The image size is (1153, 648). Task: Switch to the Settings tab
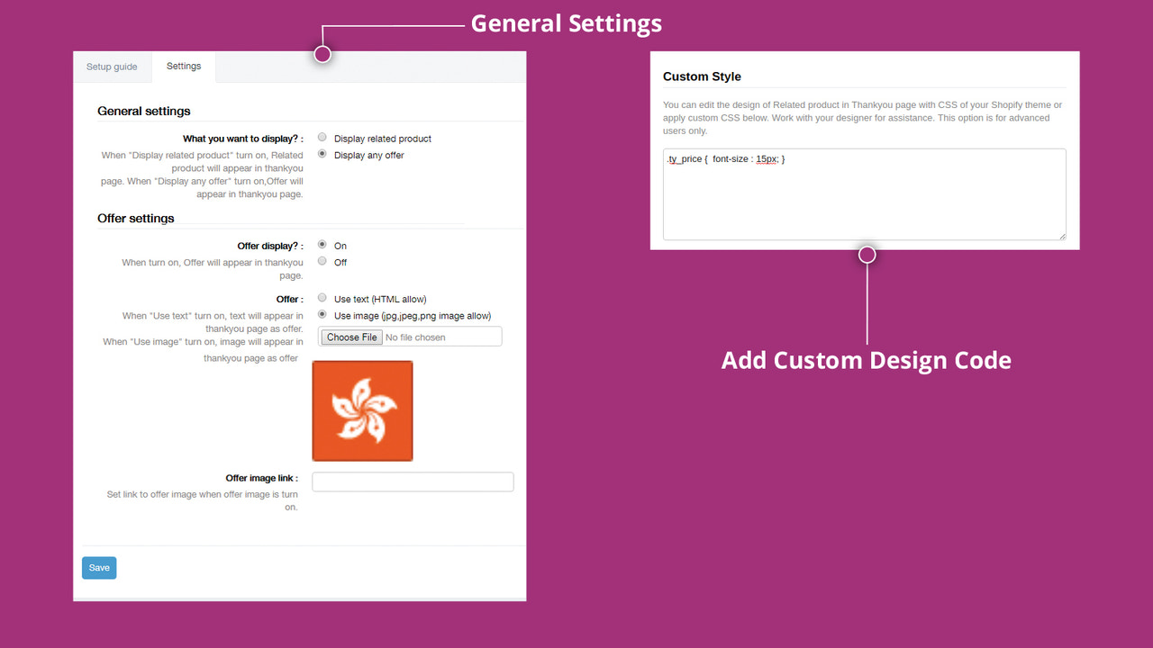tap(183, 66)
